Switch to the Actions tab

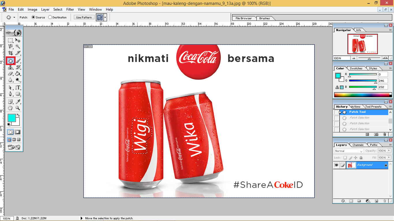pyautogui.click(x=356, y=107)
